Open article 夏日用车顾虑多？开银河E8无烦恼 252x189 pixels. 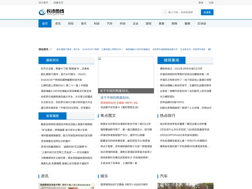click(x=65, y=108)
